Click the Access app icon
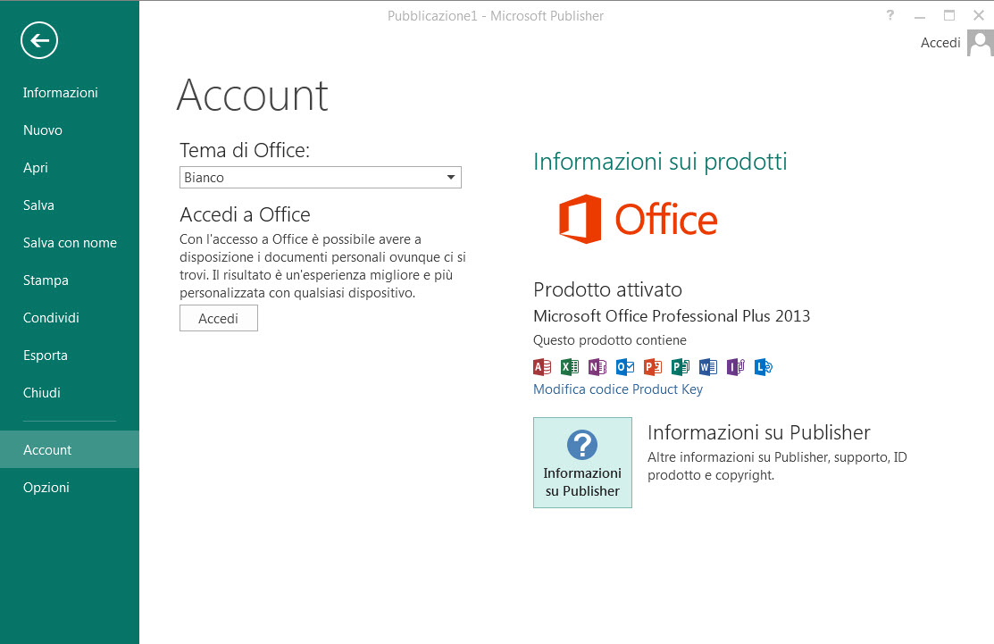This screenshot has height=644, width=994. click(542, 366)
